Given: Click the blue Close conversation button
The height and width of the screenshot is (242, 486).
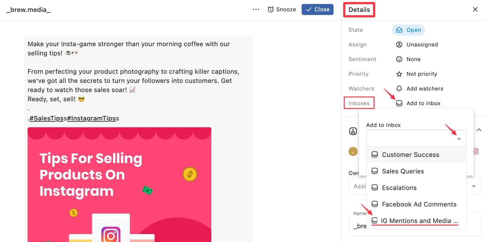Looking at the screenshot, I should tap(318, 9).
